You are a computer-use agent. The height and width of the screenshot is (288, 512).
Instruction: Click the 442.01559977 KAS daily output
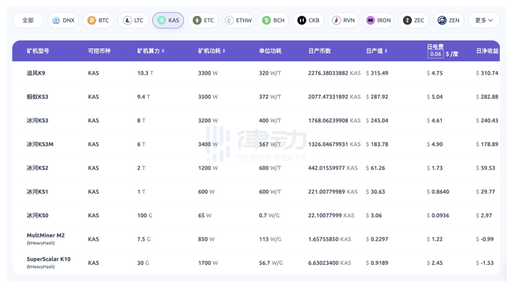[333, 168]
